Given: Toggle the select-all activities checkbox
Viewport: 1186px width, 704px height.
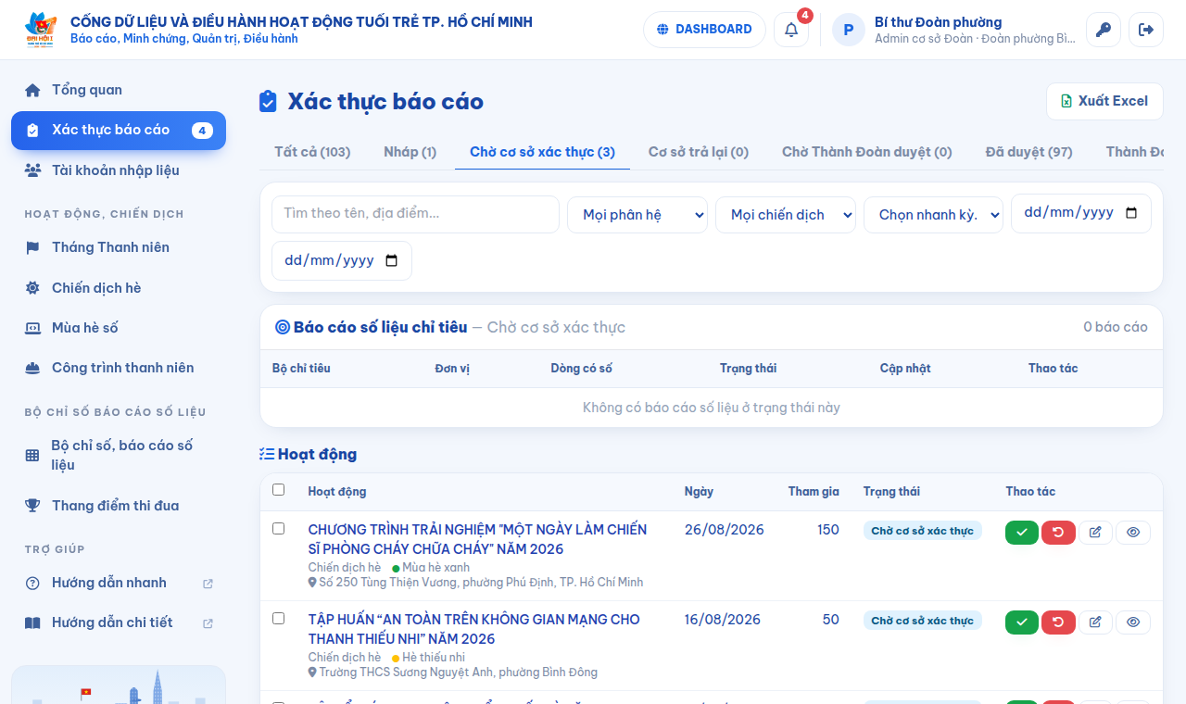Looking at the screenshot, I should pyautogui.click(x=278, y=490).
